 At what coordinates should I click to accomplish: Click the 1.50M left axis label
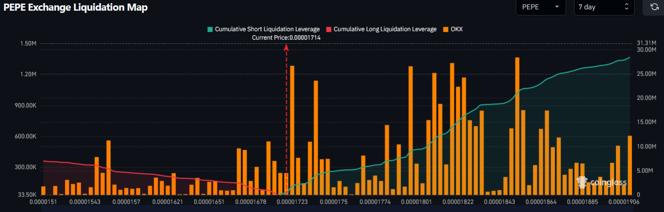point(28,43)
